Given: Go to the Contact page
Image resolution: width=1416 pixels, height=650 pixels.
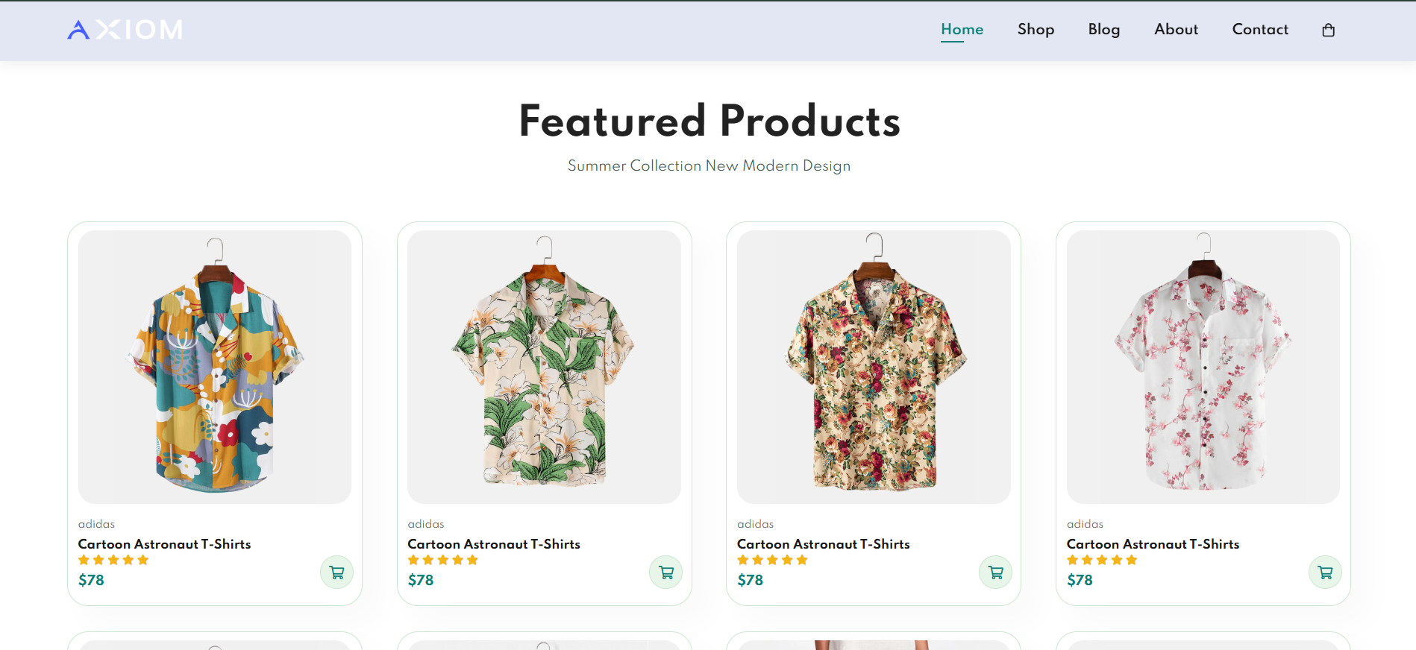Looking at the screenshot, I should tap(1260, 30).
